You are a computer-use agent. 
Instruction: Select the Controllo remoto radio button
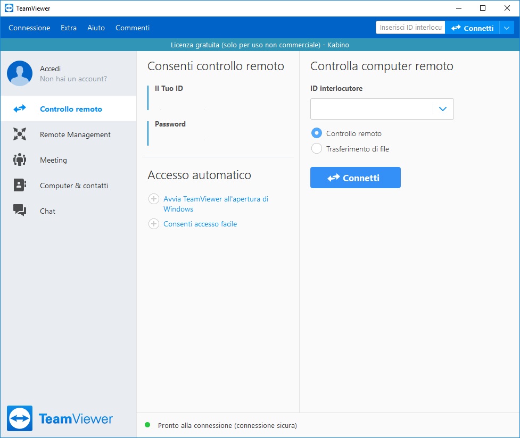316,133
